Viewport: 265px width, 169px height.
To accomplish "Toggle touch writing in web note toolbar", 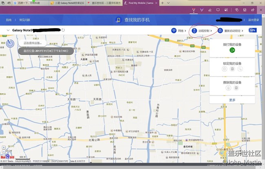I will click(236, 10).
